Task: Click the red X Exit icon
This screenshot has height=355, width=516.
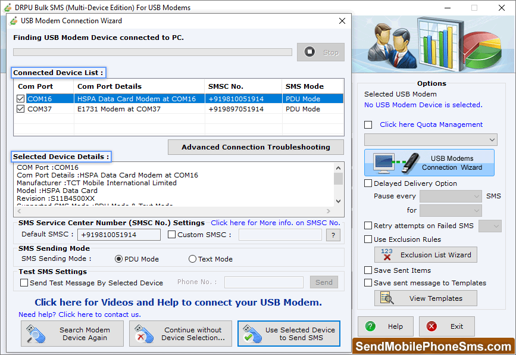Action: click(x=431, y=326)
